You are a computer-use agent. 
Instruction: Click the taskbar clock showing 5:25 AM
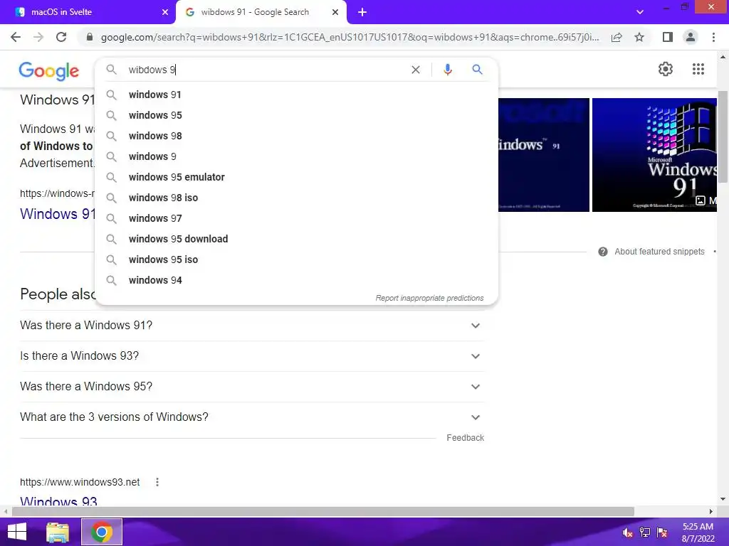698,532
